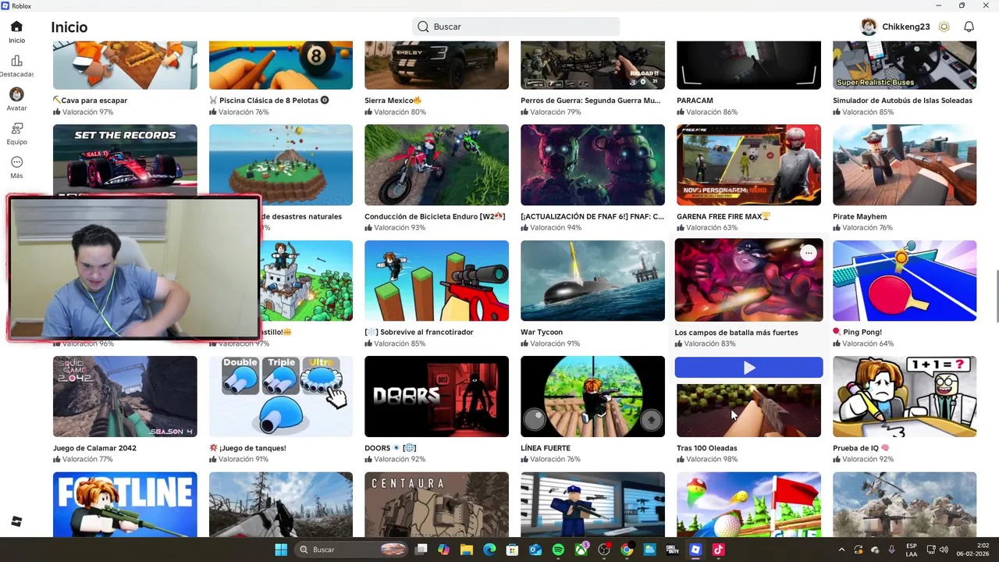999x562 pixels.
Task: Open the Ping Pong! game thumbnail
Action: click(x=905, y=280)
